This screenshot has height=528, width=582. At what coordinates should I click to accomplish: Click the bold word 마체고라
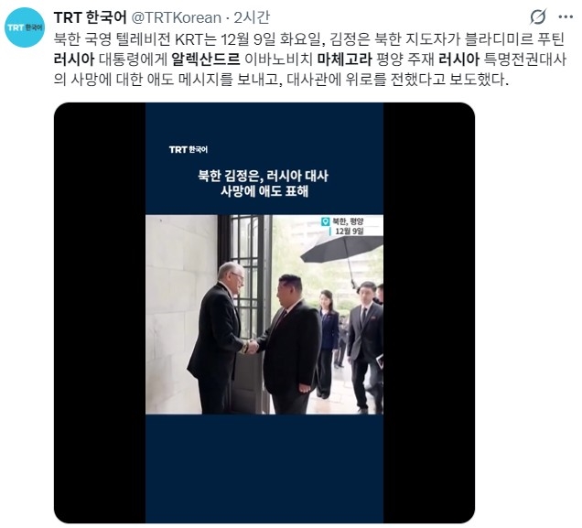click(344, 59)
